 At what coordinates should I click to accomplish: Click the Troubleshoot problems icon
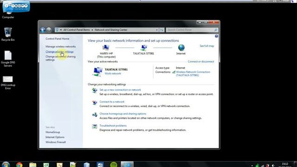tap(94, 127)
